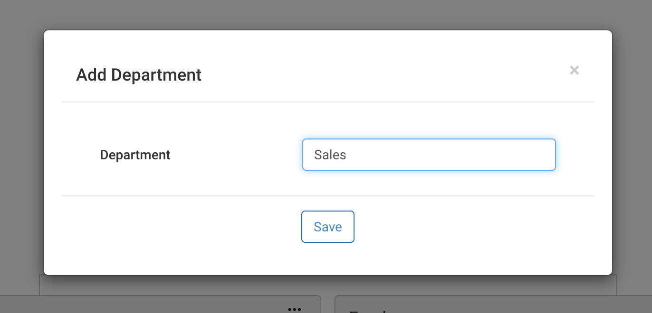Click Save to add the department

(328, 227)
